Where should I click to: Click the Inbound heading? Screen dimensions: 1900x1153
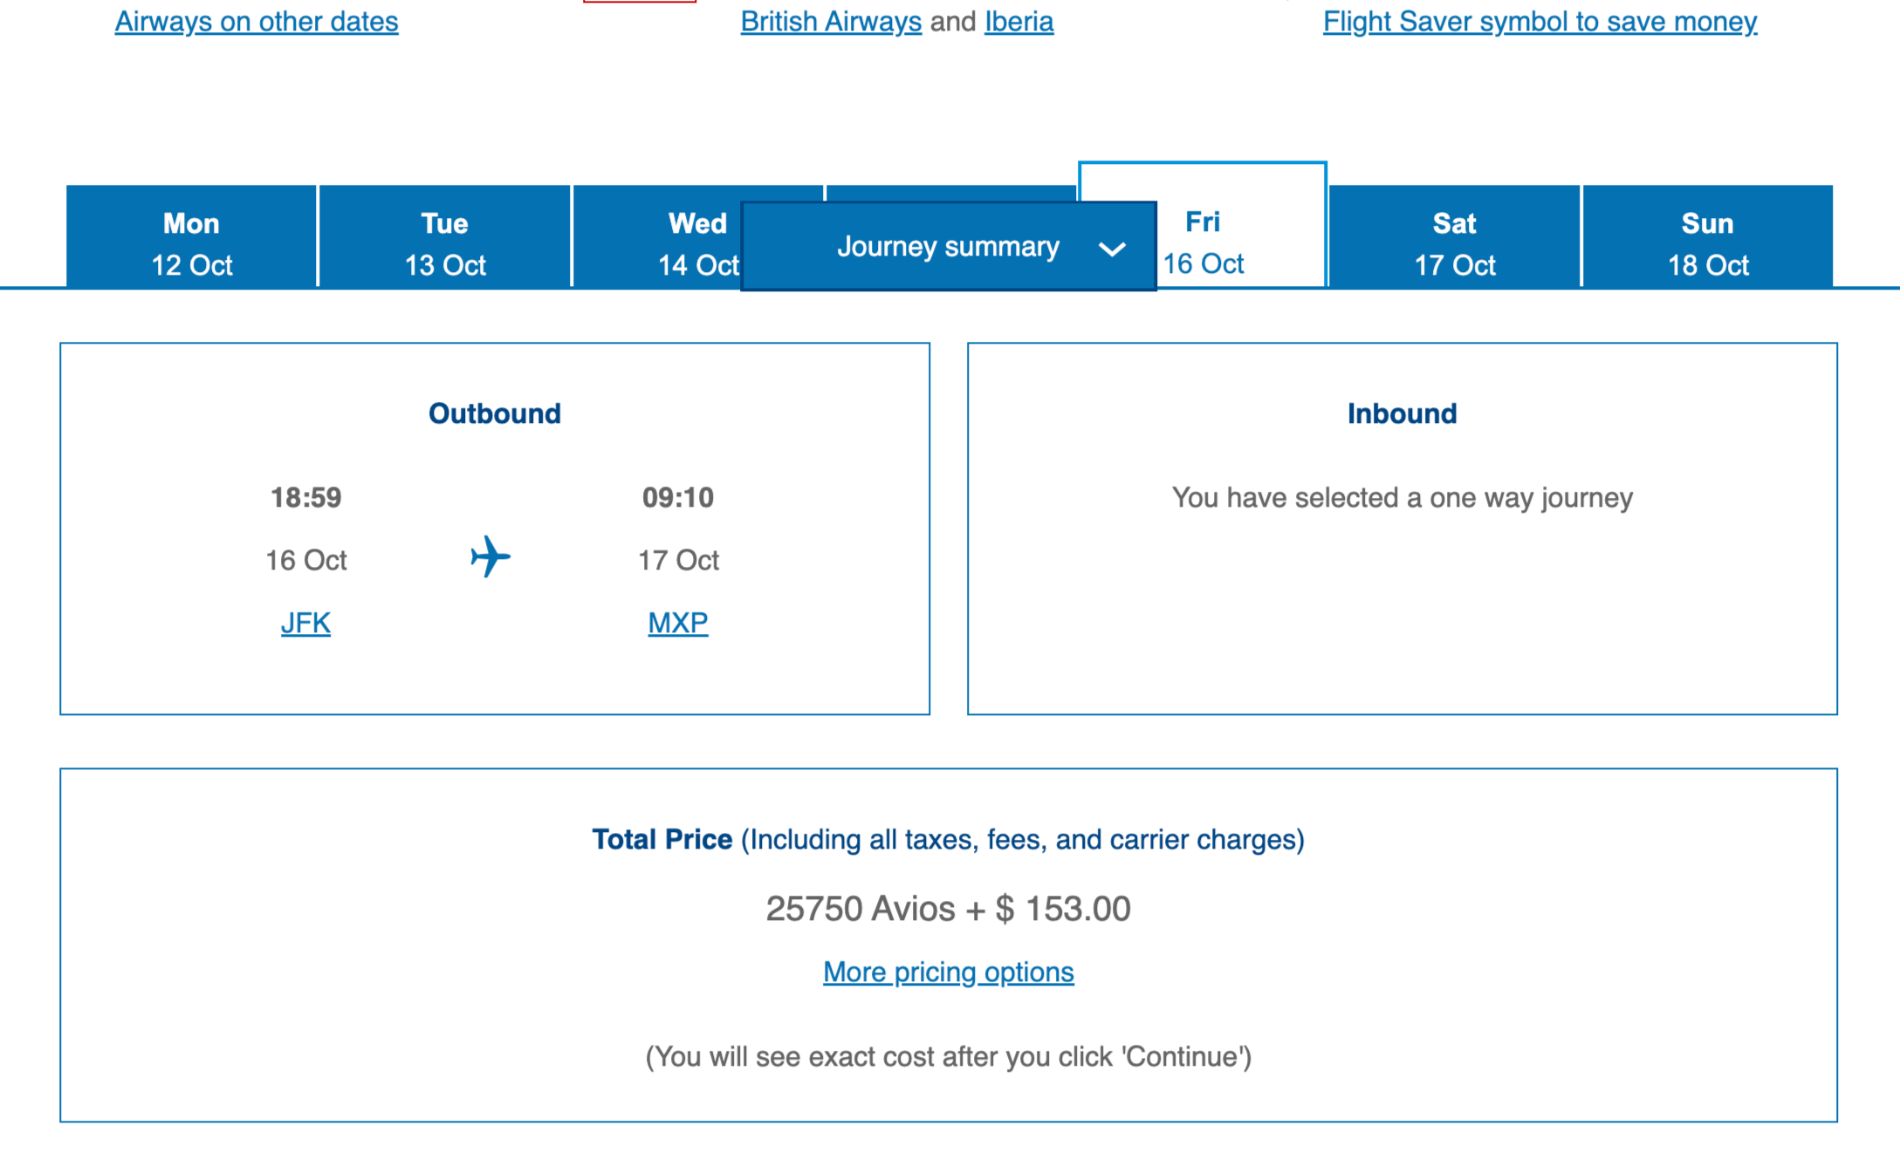[x=1402, y=413]
